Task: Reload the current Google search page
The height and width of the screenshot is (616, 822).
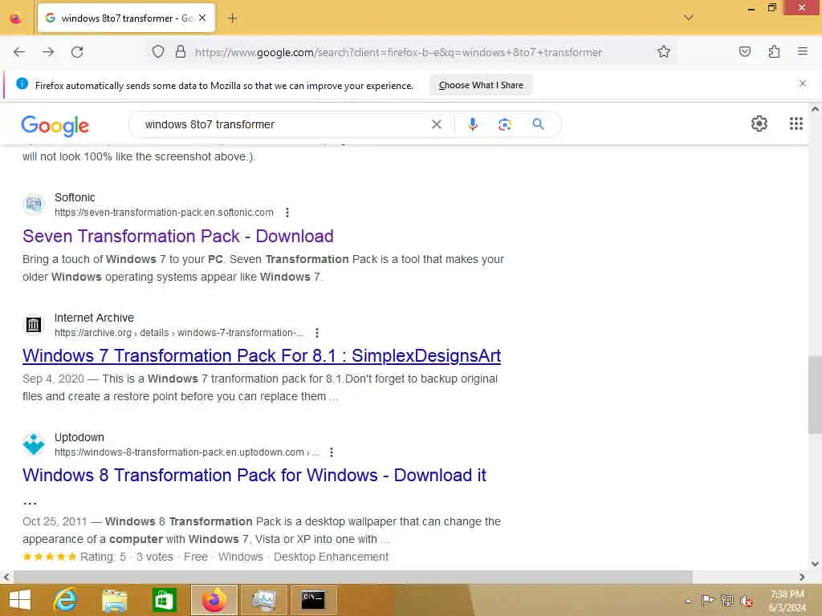Action: pos(77,52)
